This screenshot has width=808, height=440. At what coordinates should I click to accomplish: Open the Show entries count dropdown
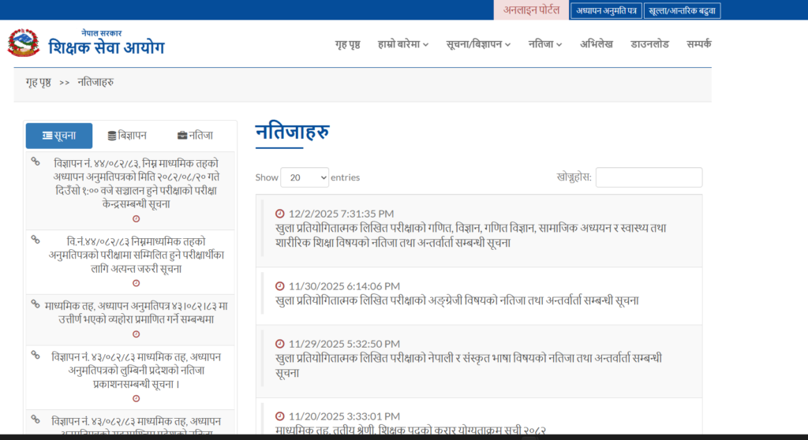pyautogui.click(x=305, y=177)
